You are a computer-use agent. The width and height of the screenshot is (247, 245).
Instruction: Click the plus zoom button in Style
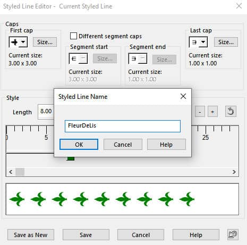point(212,112)
